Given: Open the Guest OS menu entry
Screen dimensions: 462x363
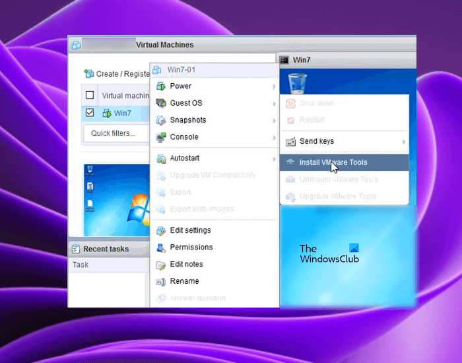Looking at the screenshot, I should (214, 103).
